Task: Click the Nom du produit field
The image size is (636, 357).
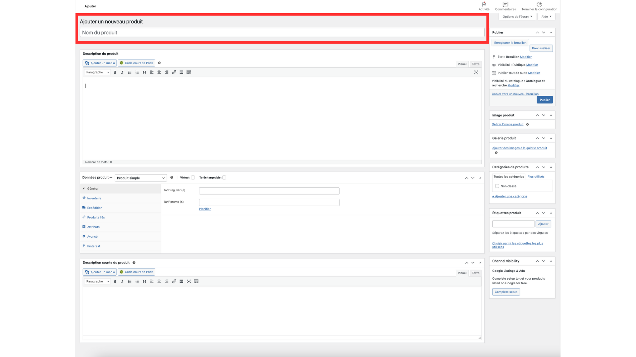Action: (282, 33)
